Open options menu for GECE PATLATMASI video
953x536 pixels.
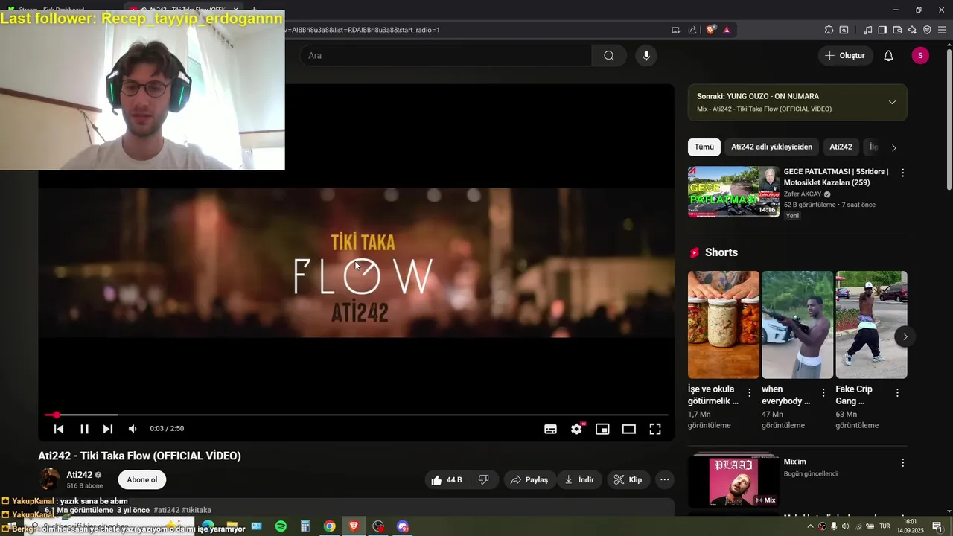click(902, 173)
